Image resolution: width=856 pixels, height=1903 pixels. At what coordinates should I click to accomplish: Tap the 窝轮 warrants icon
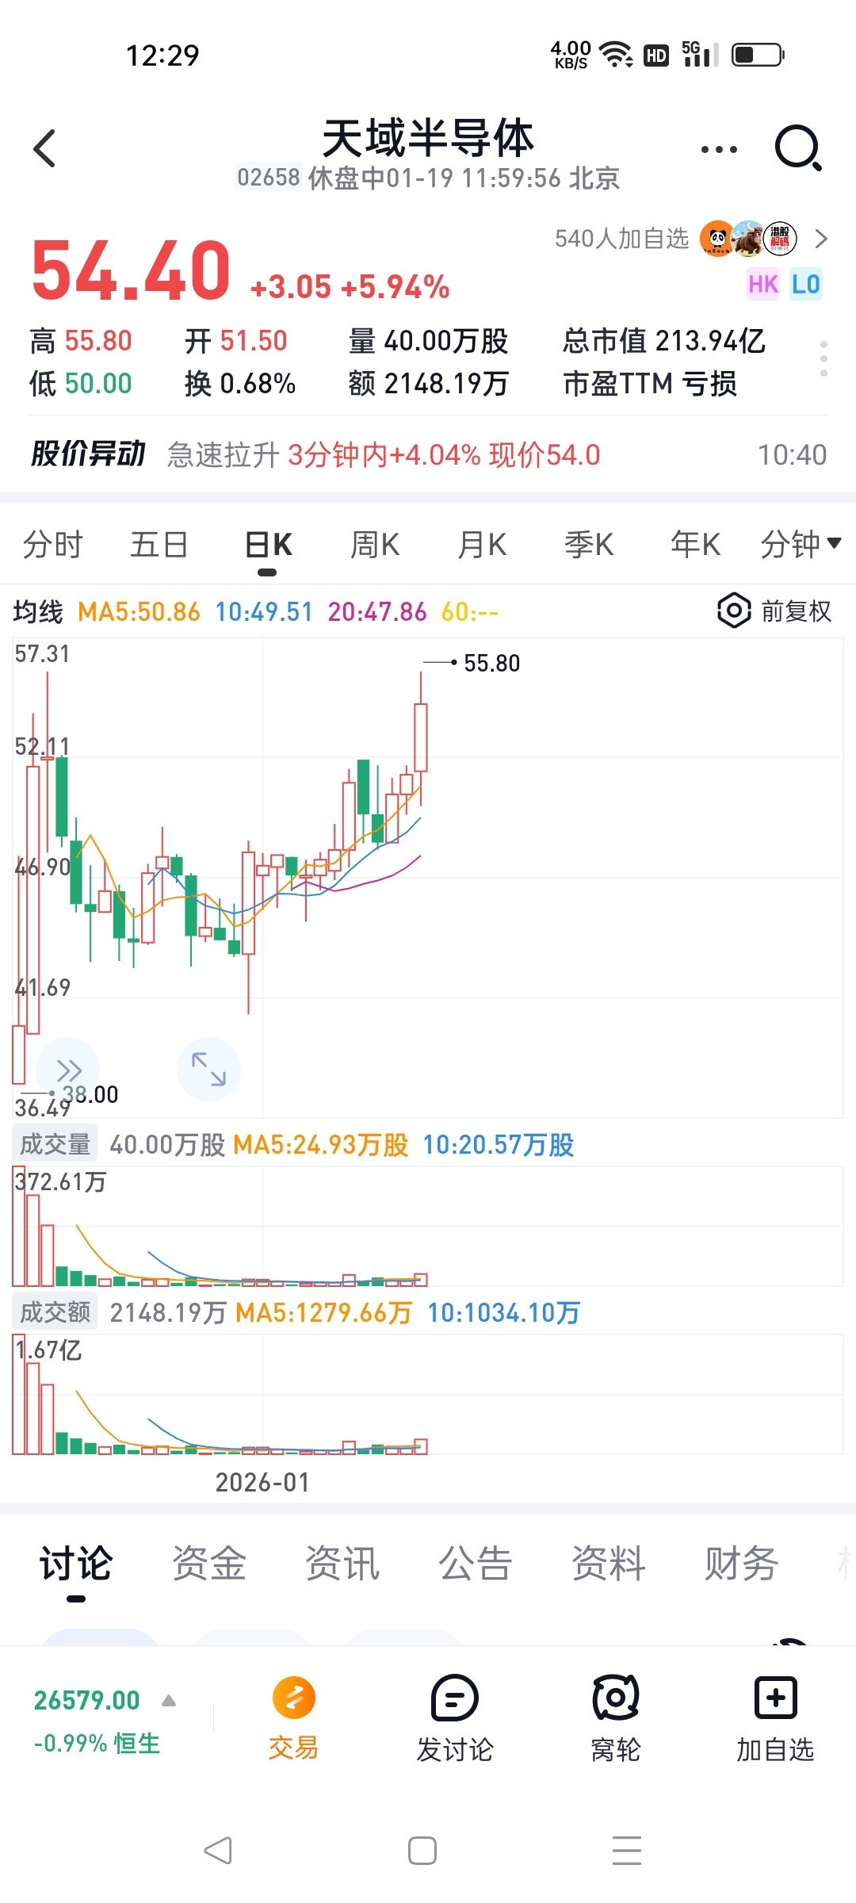(x=616, y=1698)
